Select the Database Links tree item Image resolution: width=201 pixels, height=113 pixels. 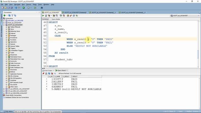point(15,66)
